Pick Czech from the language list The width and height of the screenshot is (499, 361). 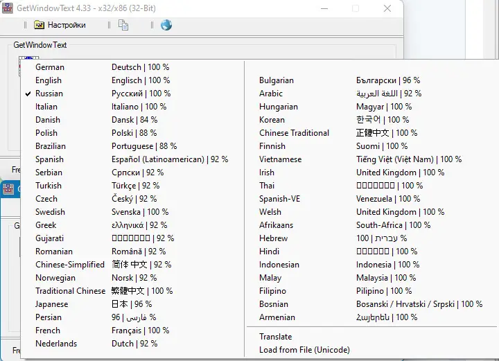pos(133,199)
